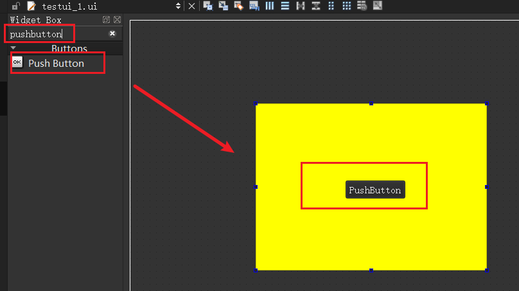Click the testui_1.ui document pencil icon
519x291 pixels.
[x=31, y=6]
